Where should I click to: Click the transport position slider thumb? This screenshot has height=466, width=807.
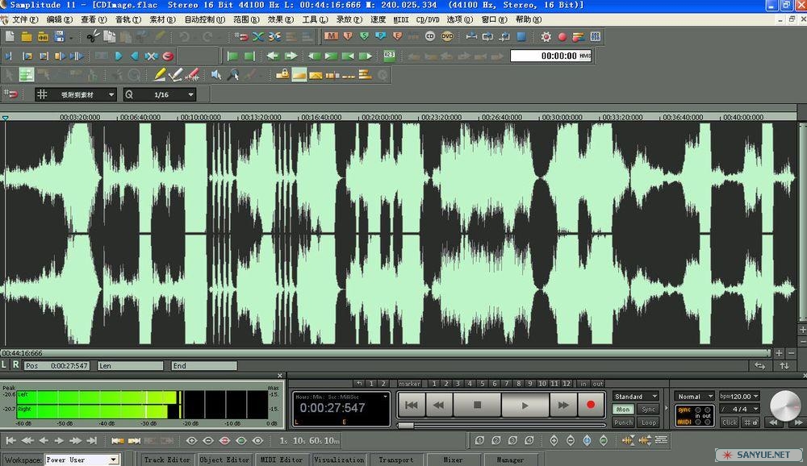click(x=406, y=426)
